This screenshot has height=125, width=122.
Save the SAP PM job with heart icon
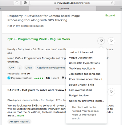click(x=111, y=92)
